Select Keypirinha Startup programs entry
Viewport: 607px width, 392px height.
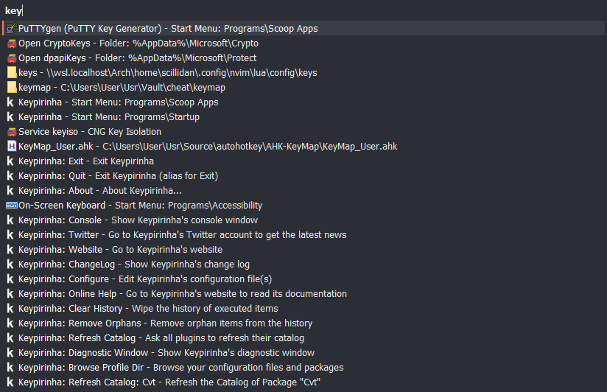point(303,117)
